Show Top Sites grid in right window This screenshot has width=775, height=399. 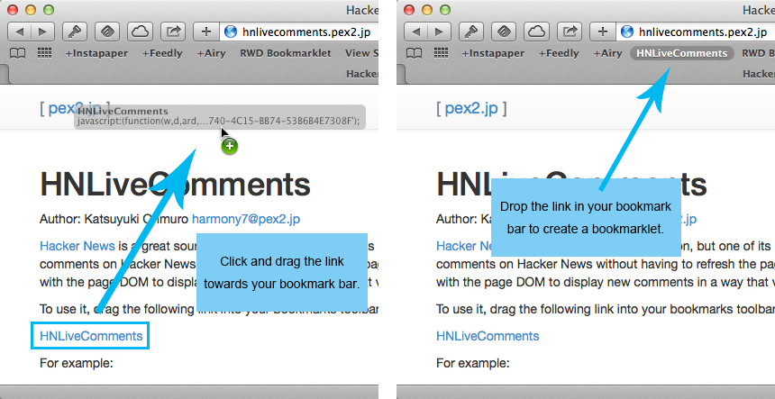click(442, 53)
